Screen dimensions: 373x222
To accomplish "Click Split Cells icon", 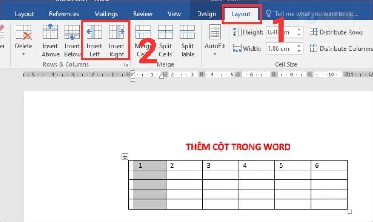I will click(x=165, y=32).
